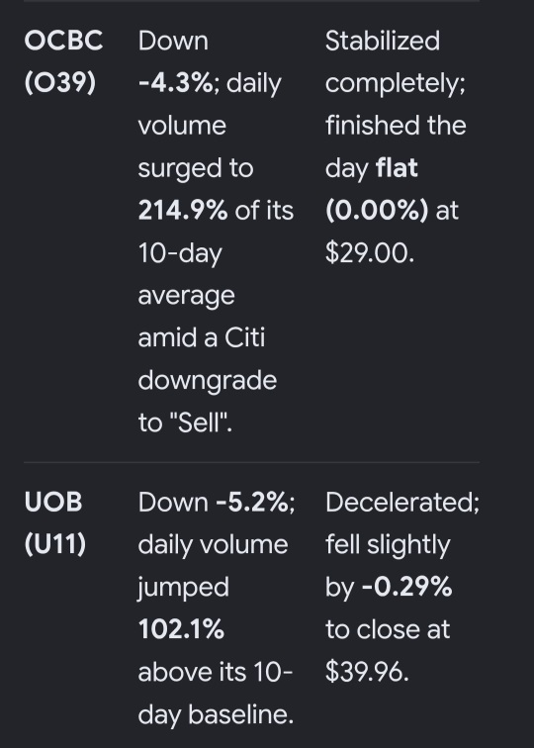Click the $39.96 closing price

(x=367, y=672)
